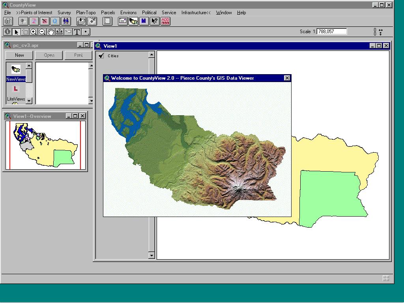Open the Window menu
Image resolution: width=404 pixels, height=303 pixels.
(x=224, y=13)
